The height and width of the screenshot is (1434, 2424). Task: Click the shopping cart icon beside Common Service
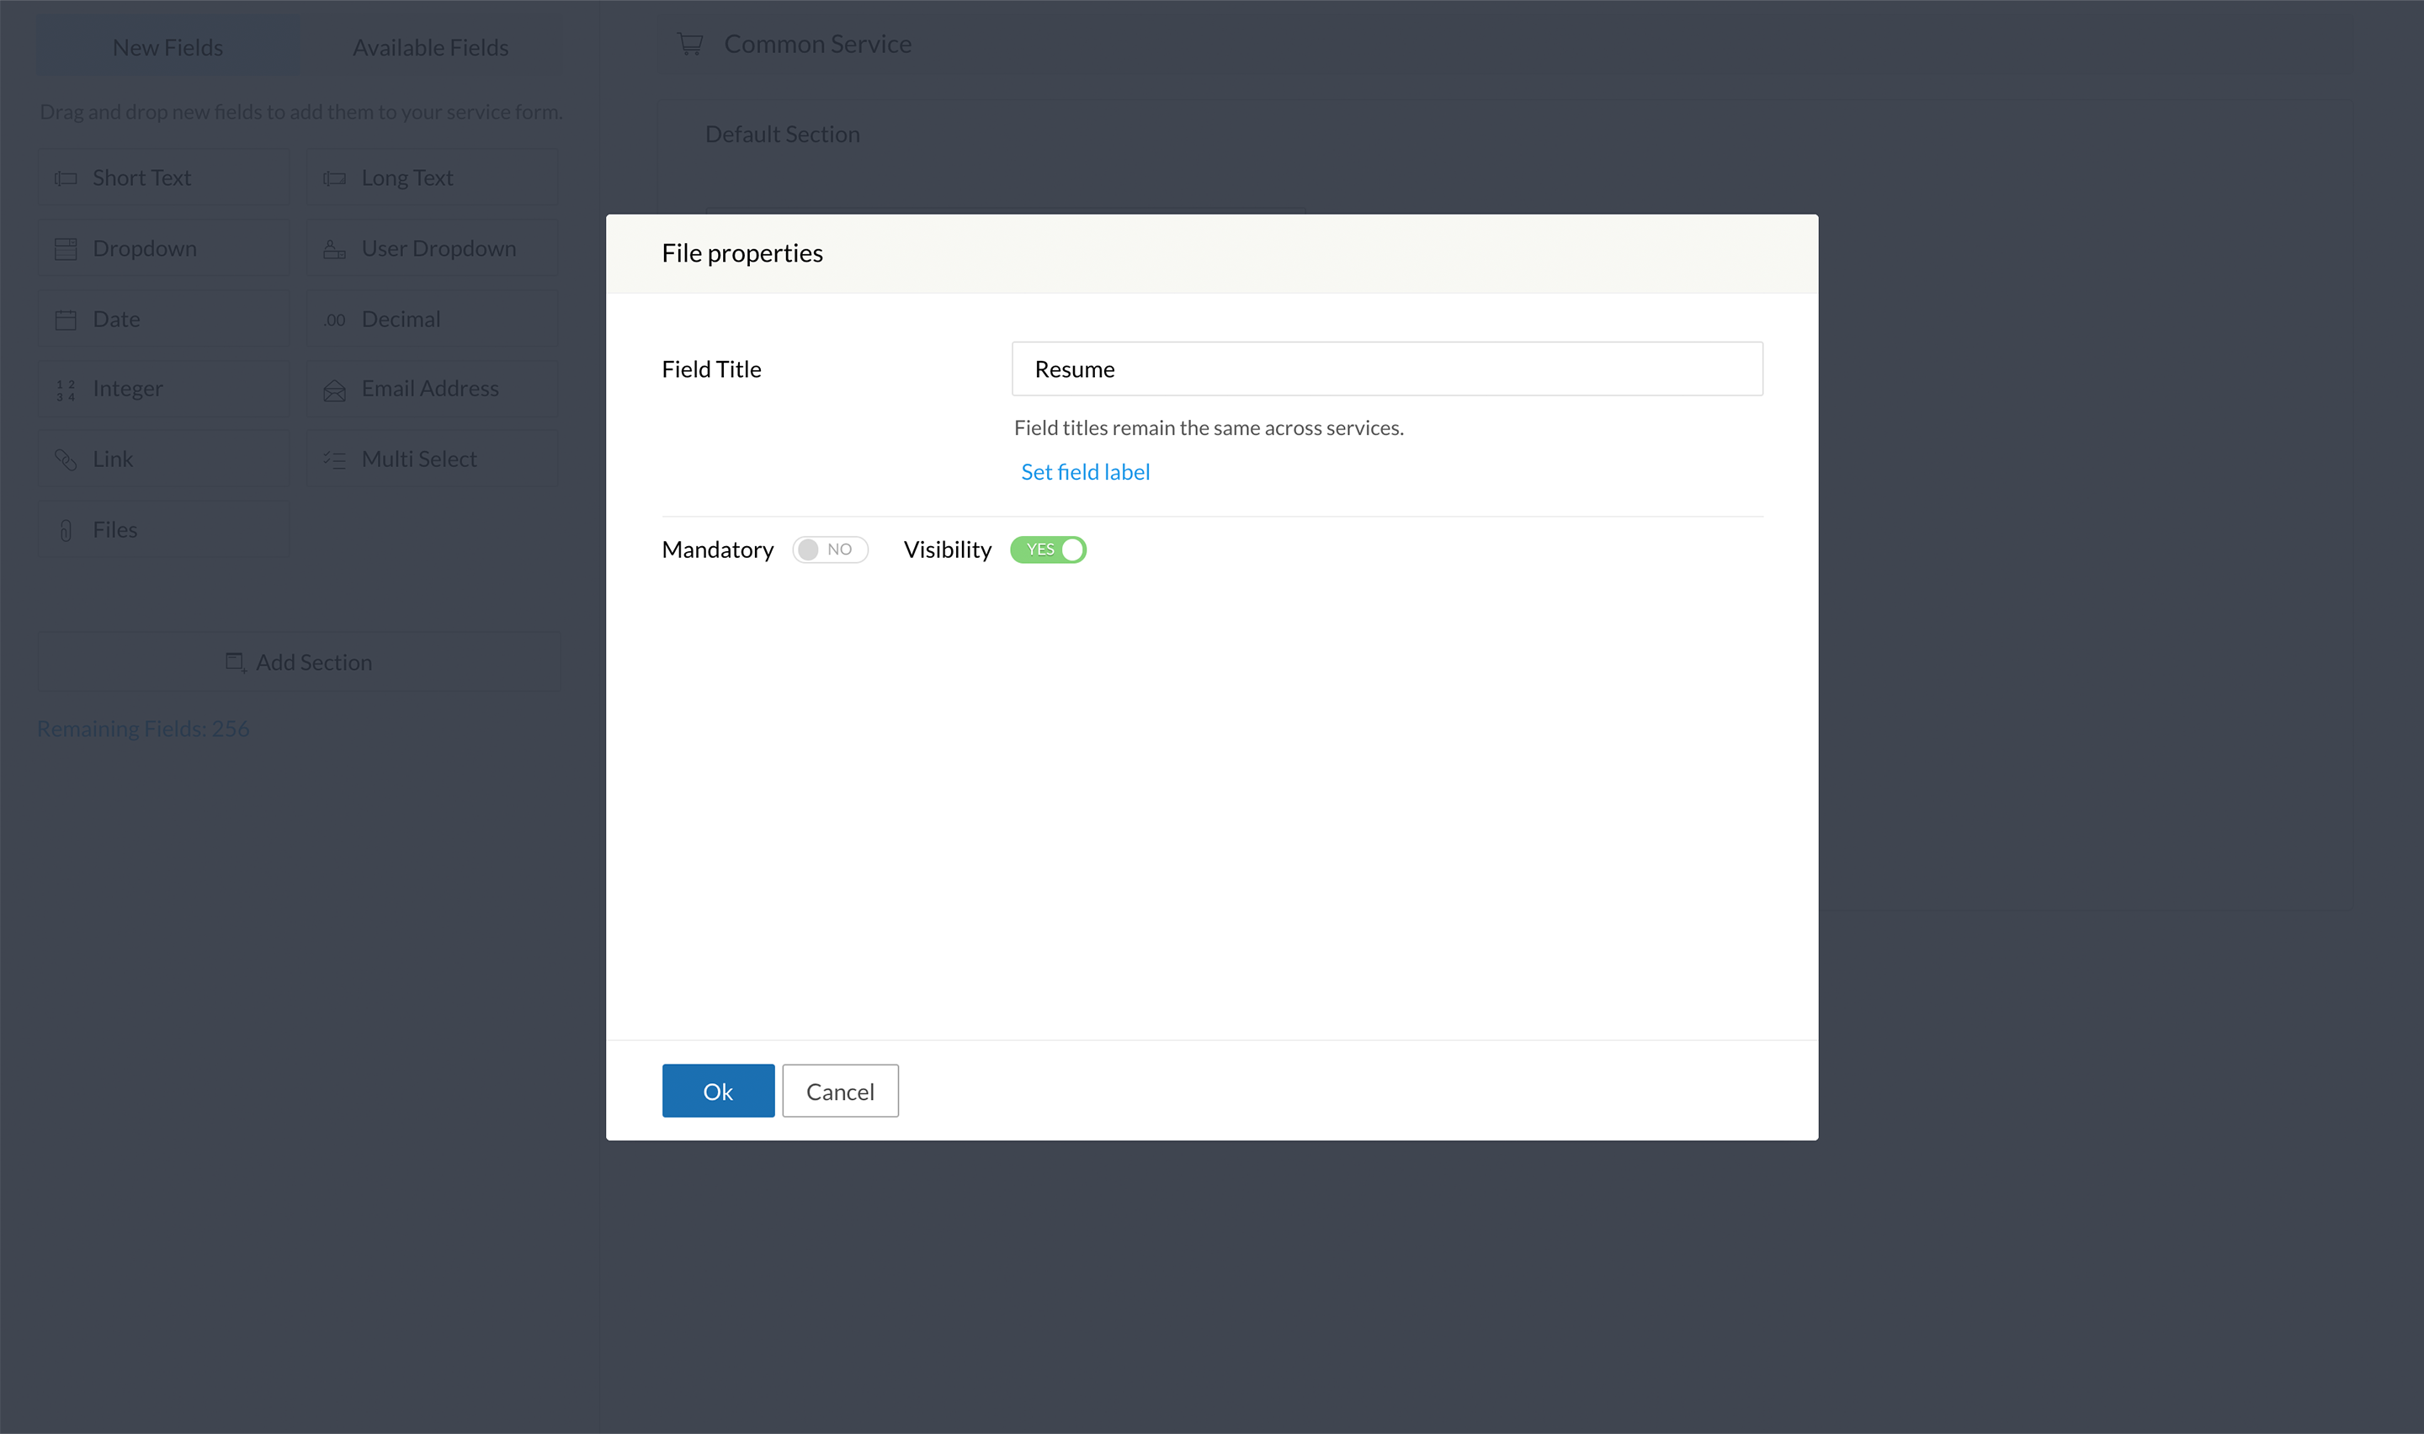coord(690,45)
